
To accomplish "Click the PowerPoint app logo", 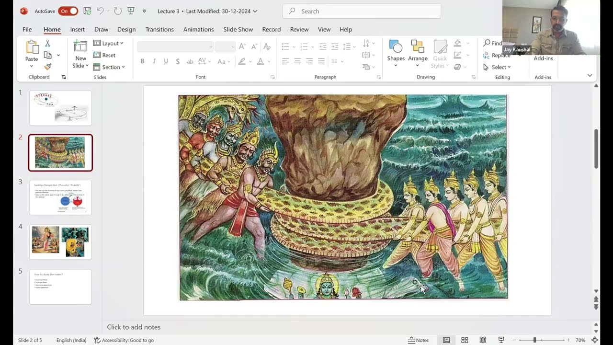I will pos(24,11).
